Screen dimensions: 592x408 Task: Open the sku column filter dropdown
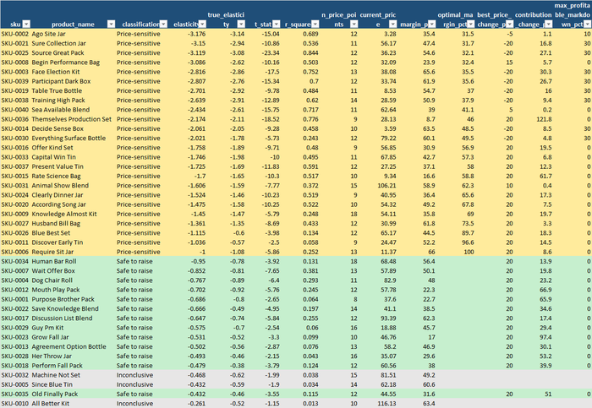26,24
